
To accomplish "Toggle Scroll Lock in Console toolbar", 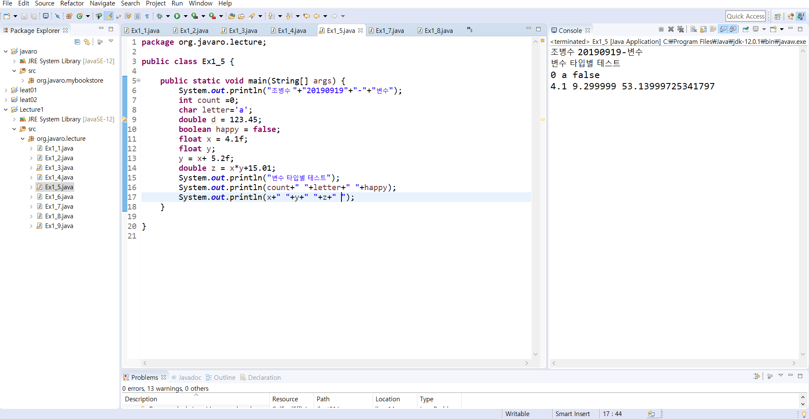I will tap(703, 29).
